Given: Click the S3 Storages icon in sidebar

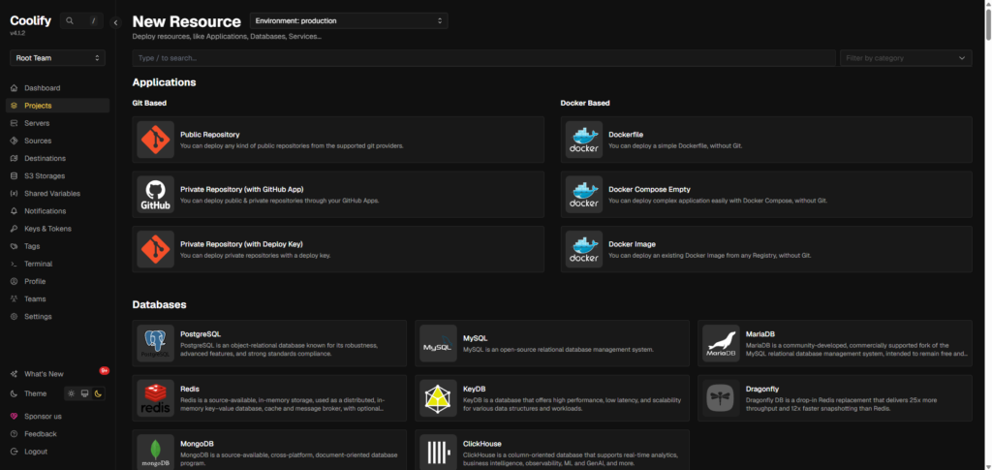Looking at the screenshot, I should (x=14, y=175).
